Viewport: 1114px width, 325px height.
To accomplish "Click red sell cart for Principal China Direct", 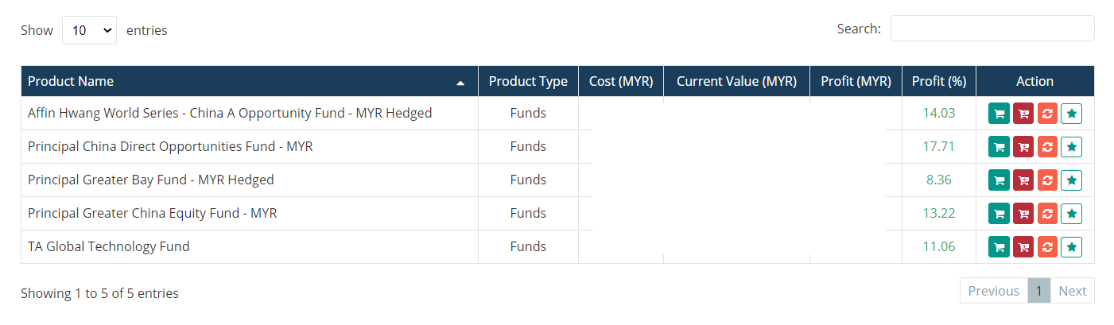I will pyautogui.click(x=1023, y=147).
